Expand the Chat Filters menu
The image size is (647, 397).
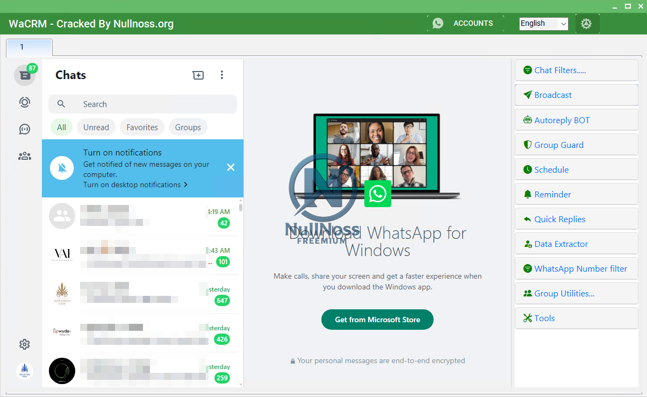576,70
